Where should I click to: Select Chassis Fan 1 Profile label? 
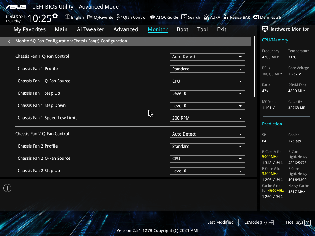[38, 69]
